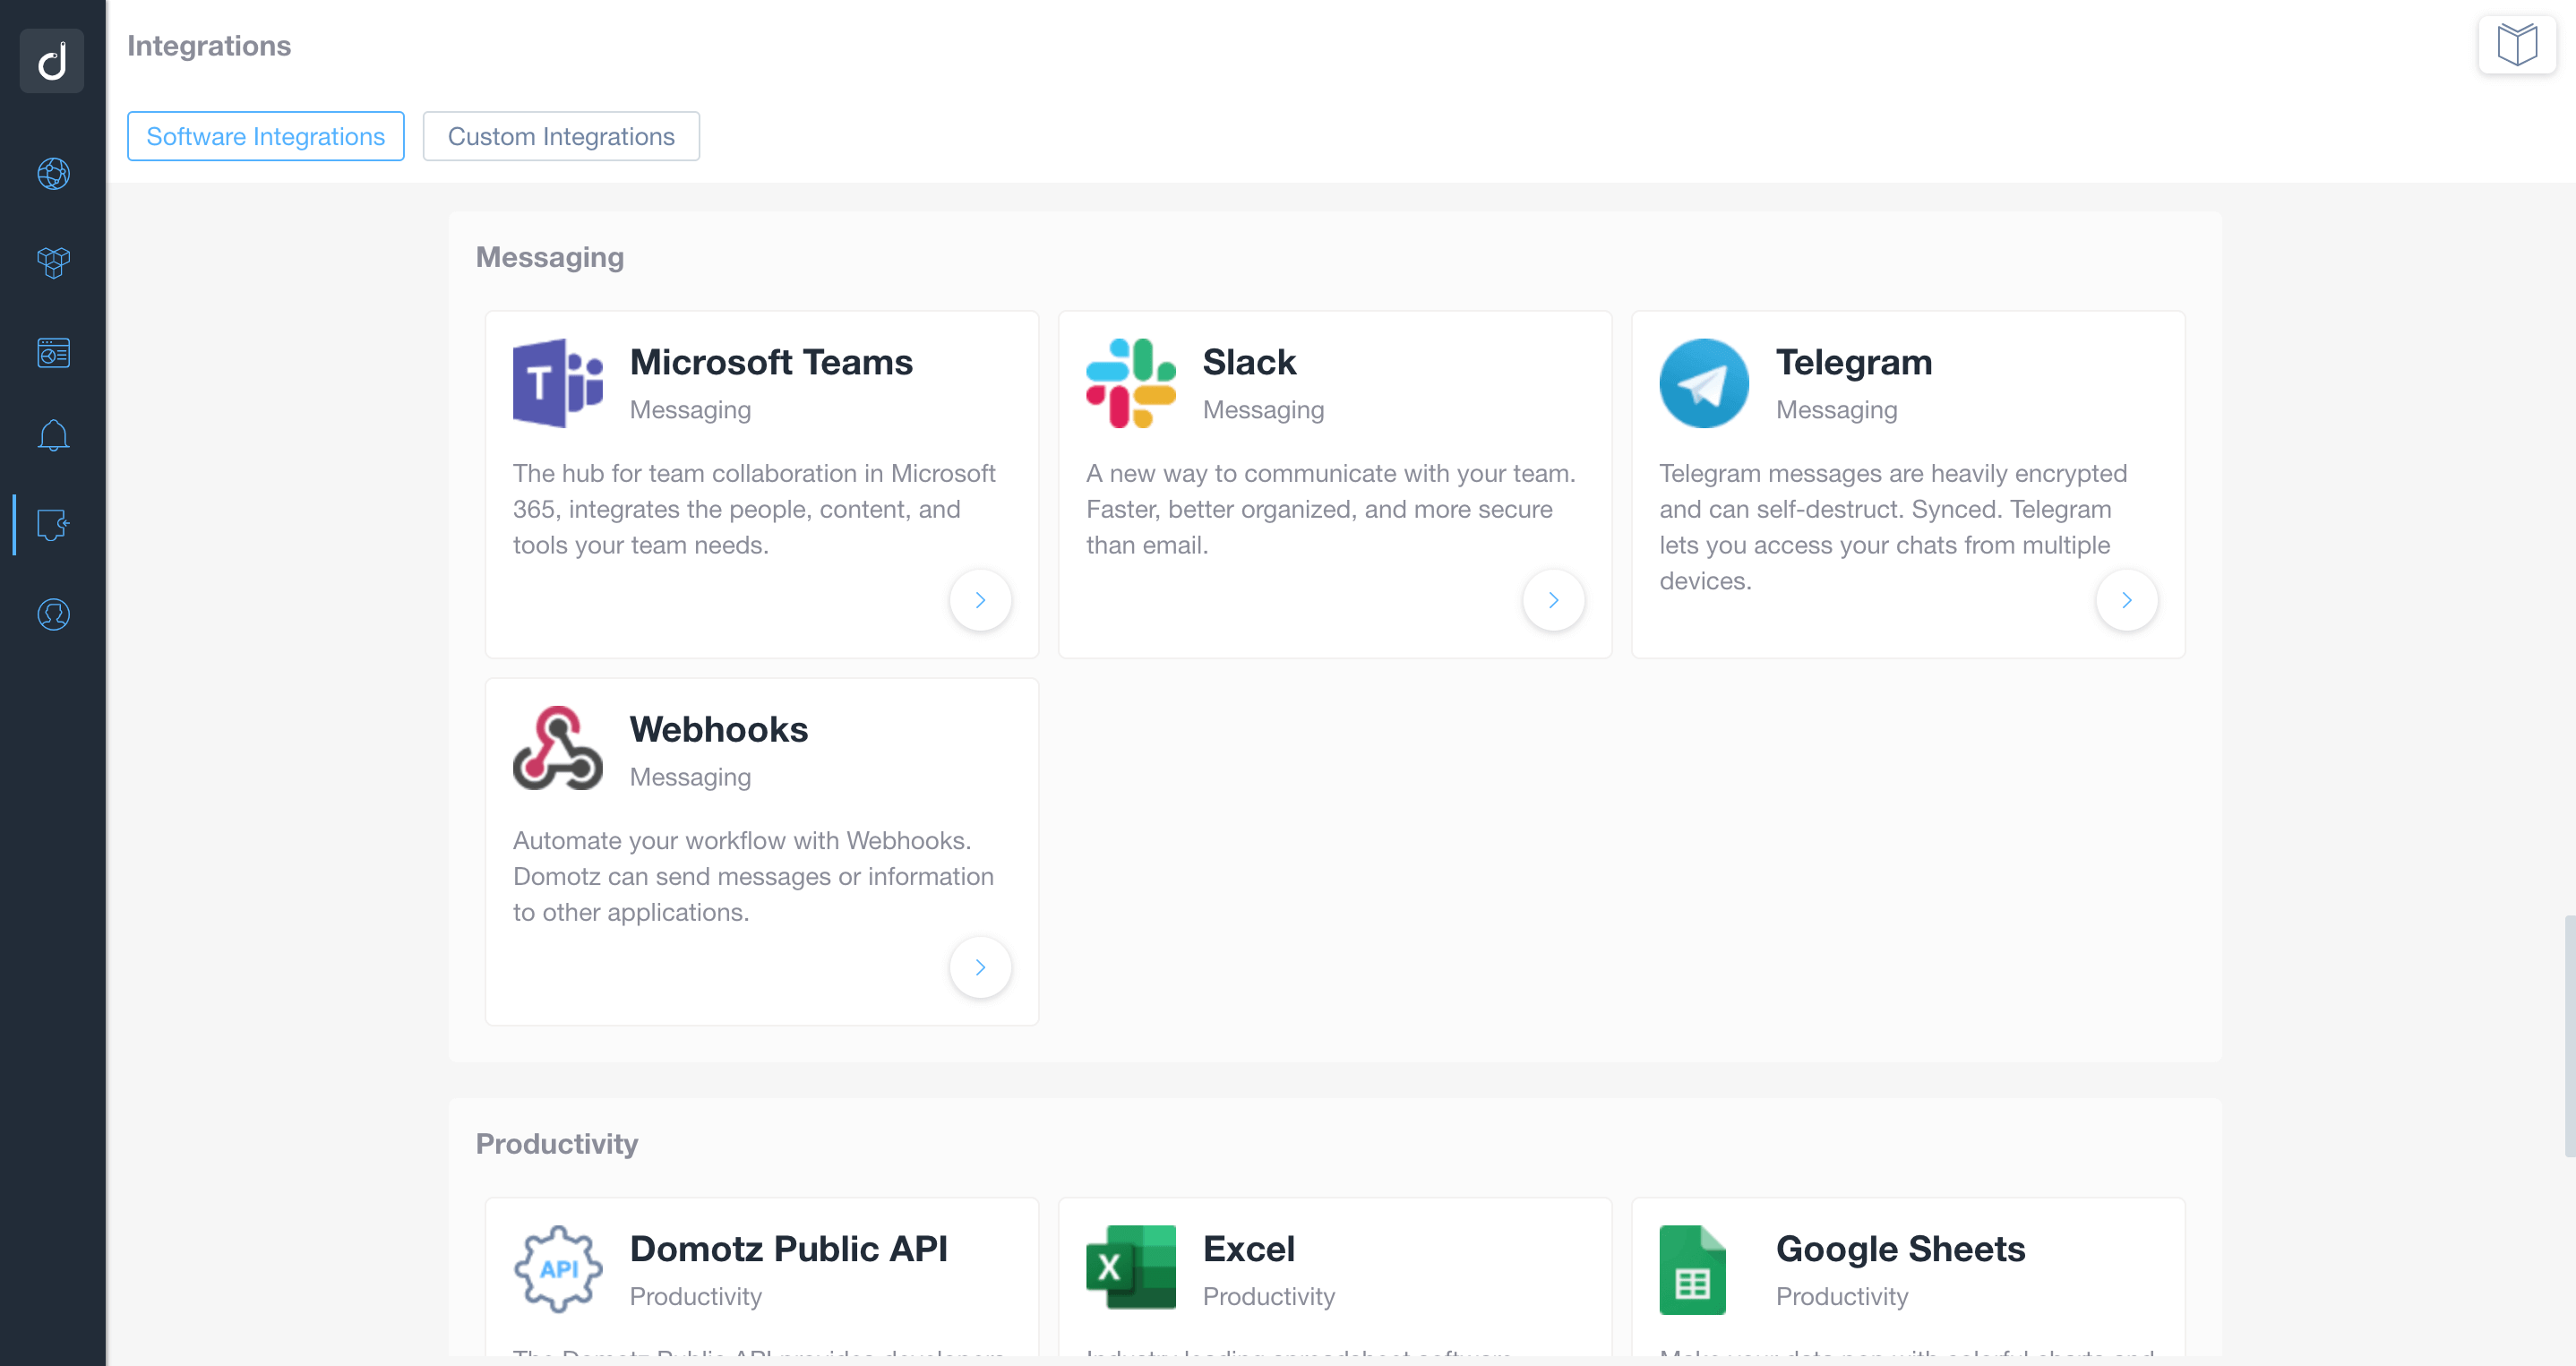Click the Excel title
2576x1366 pixels.
1248,1248
